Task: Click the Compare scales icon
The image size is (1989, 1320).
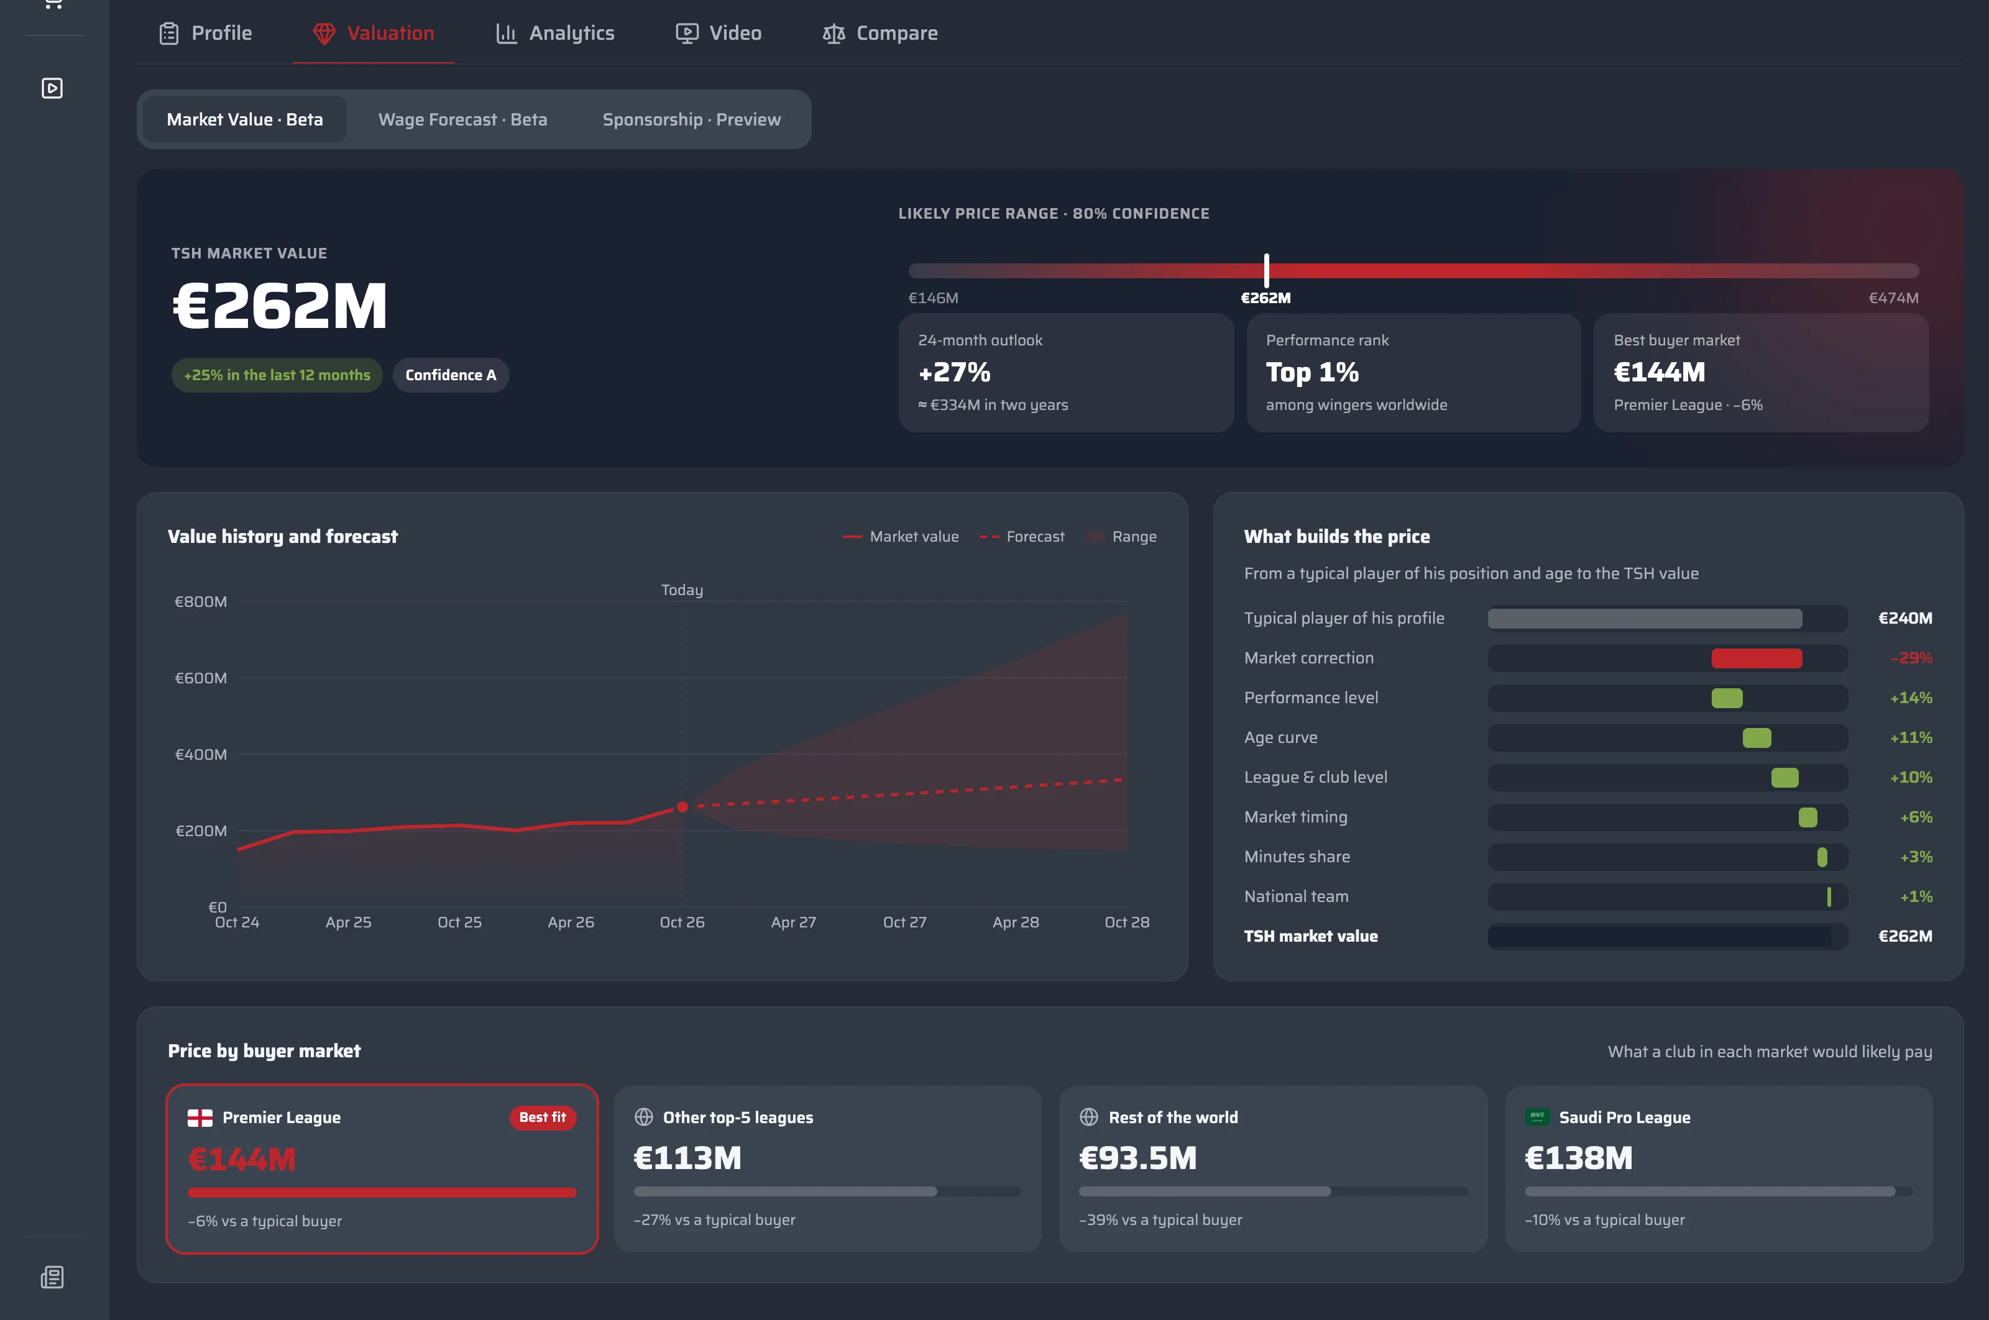Action: (x=834, y=34)
